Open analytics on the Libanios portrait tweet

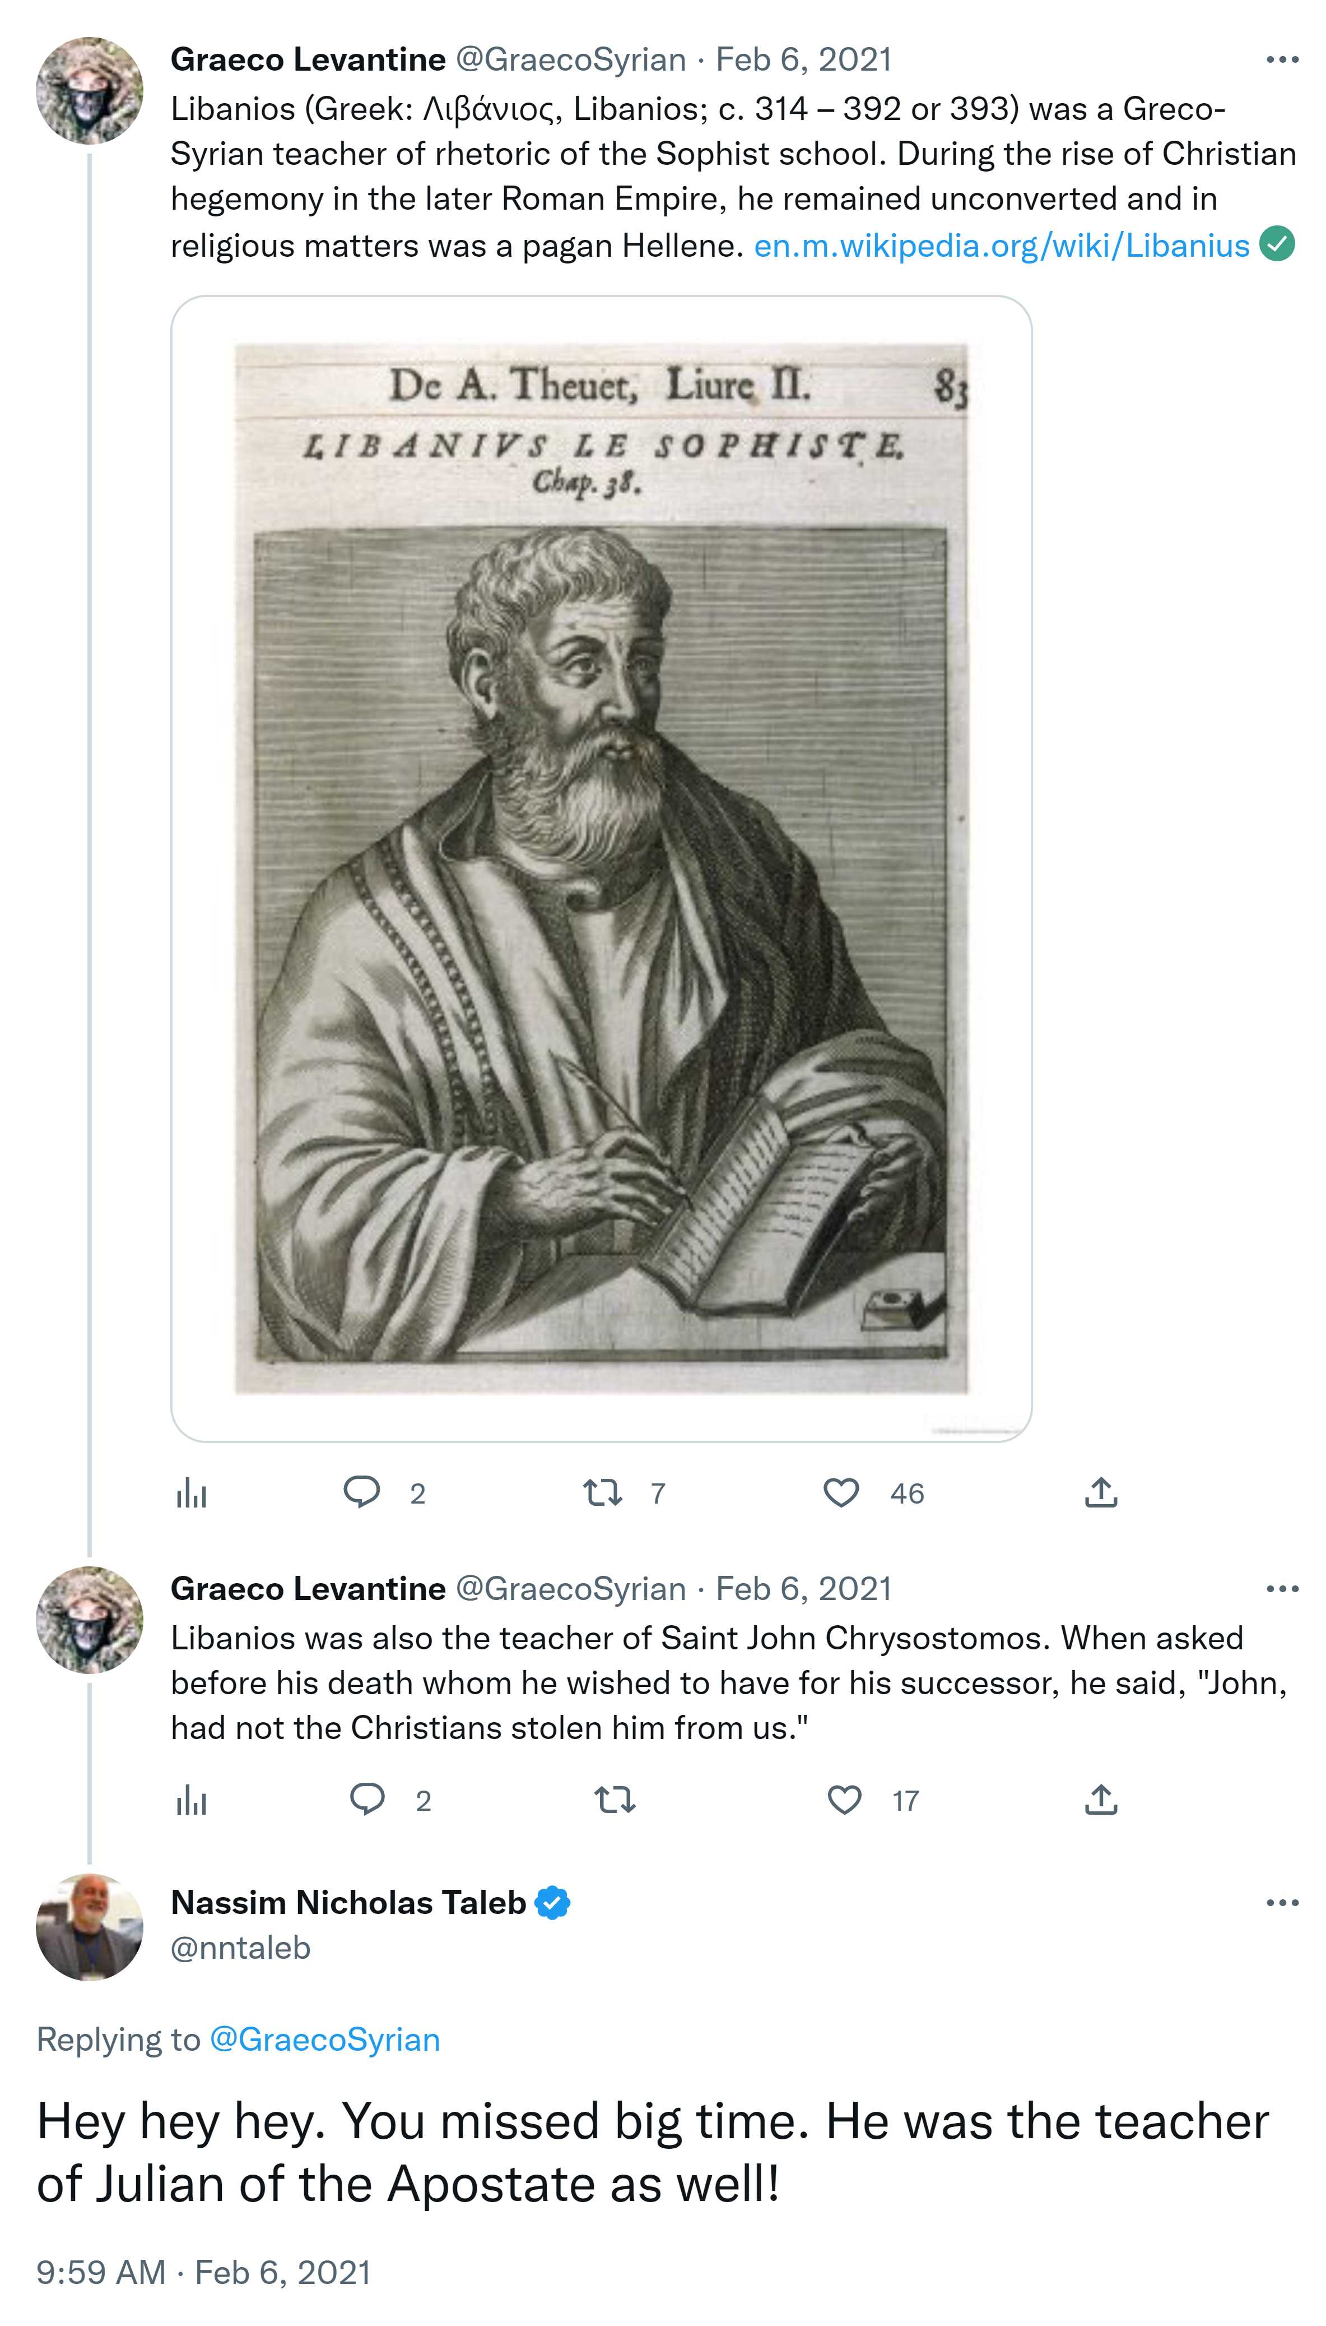(191, 1493)
